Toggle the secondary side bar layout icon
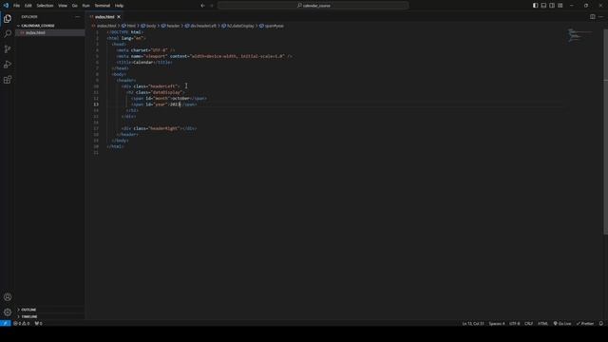 (x=552, y=6)
